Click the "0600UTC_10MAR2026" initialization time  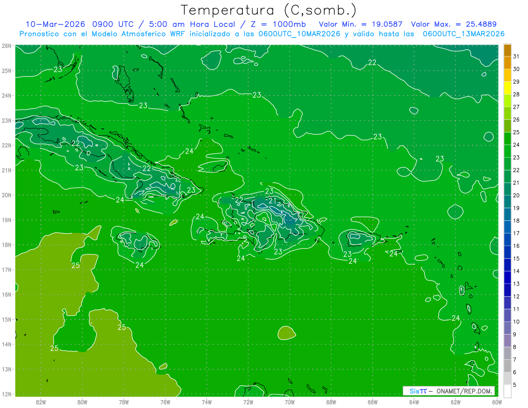(x=299, y=34)
